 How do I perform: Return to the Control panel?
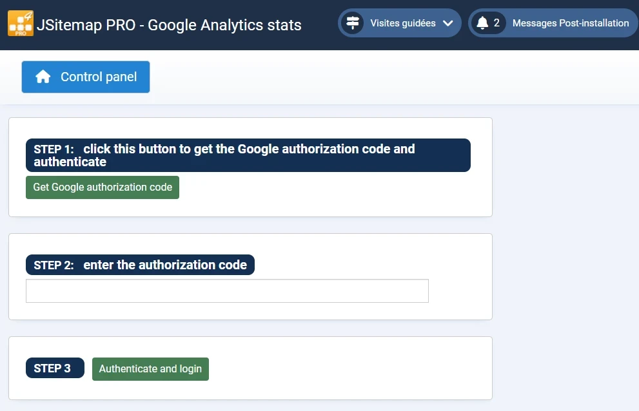(x=85, y=77)
